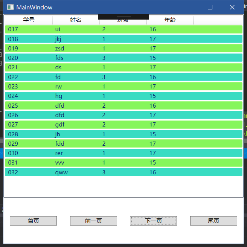This screenshot has height=247, width=247.
Task: Select the row named fdd
Action: pos(123,144)
